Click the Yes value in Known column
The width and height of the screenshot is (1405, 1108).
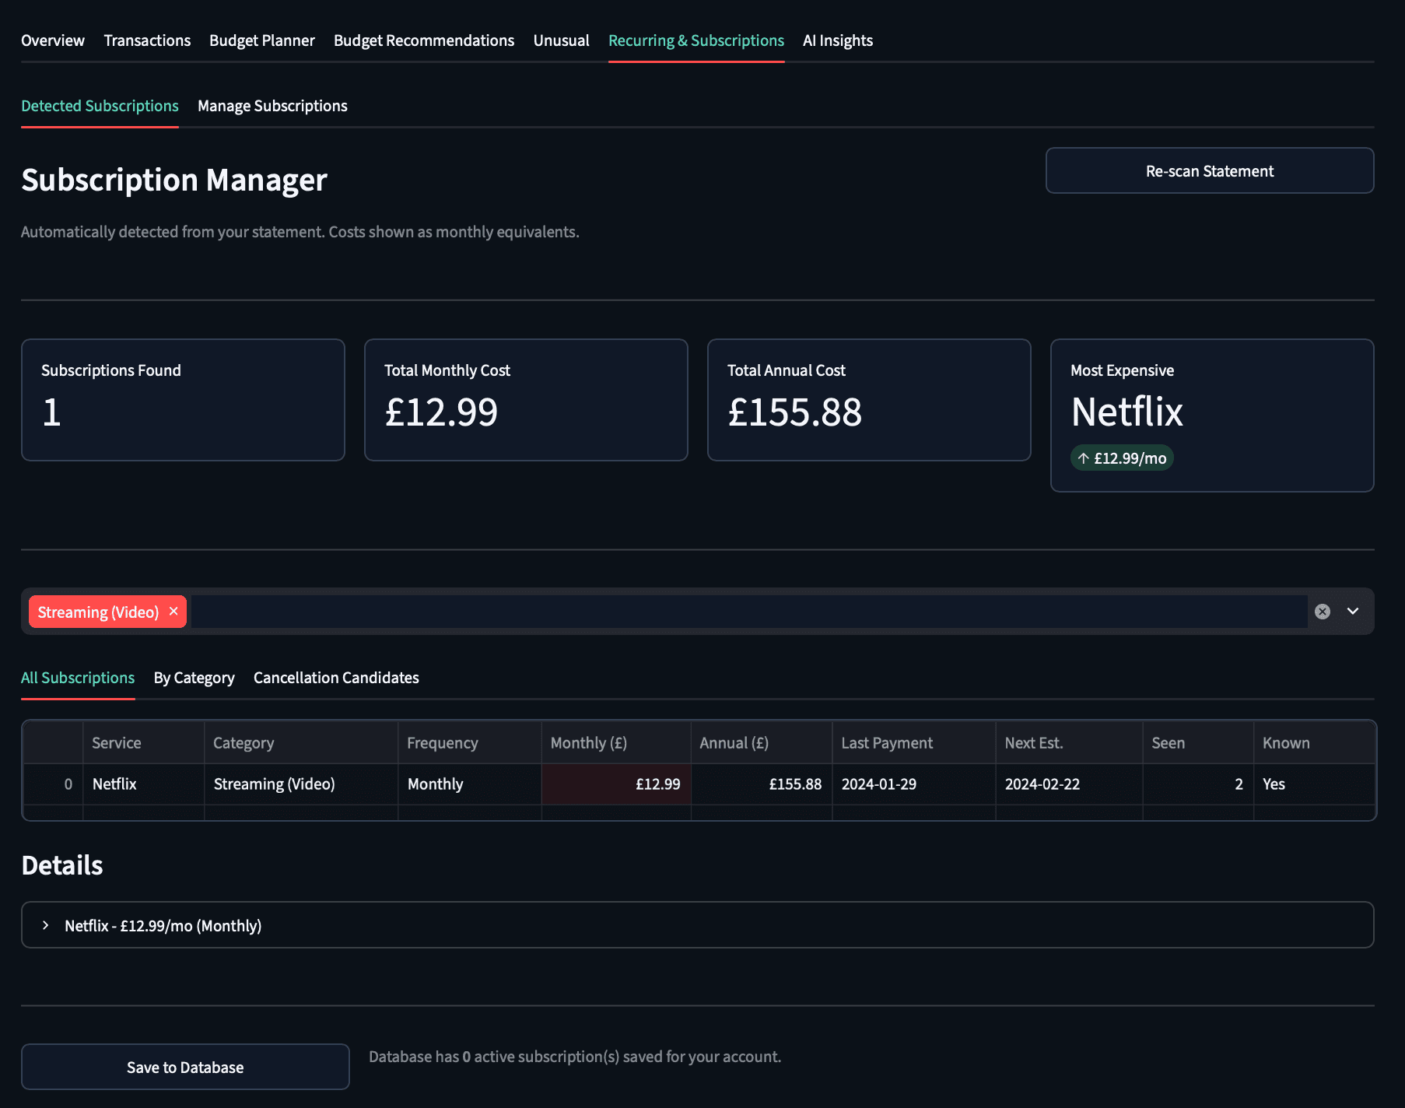1314,784
